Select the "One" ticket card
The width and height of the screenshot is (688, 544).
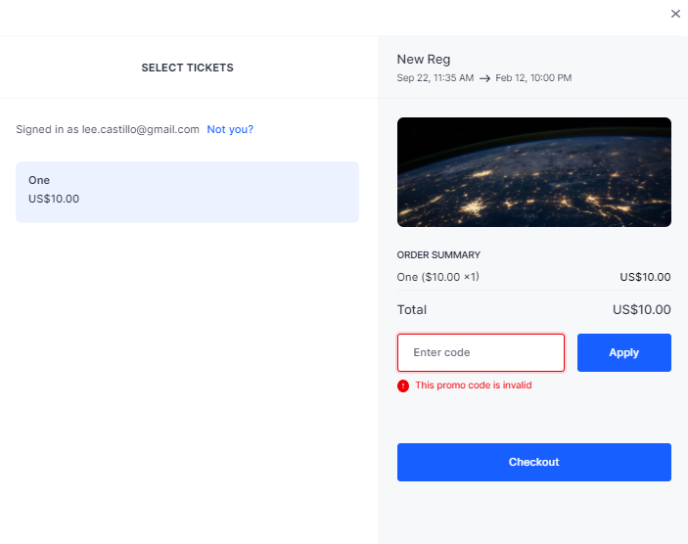coord(187,192)
